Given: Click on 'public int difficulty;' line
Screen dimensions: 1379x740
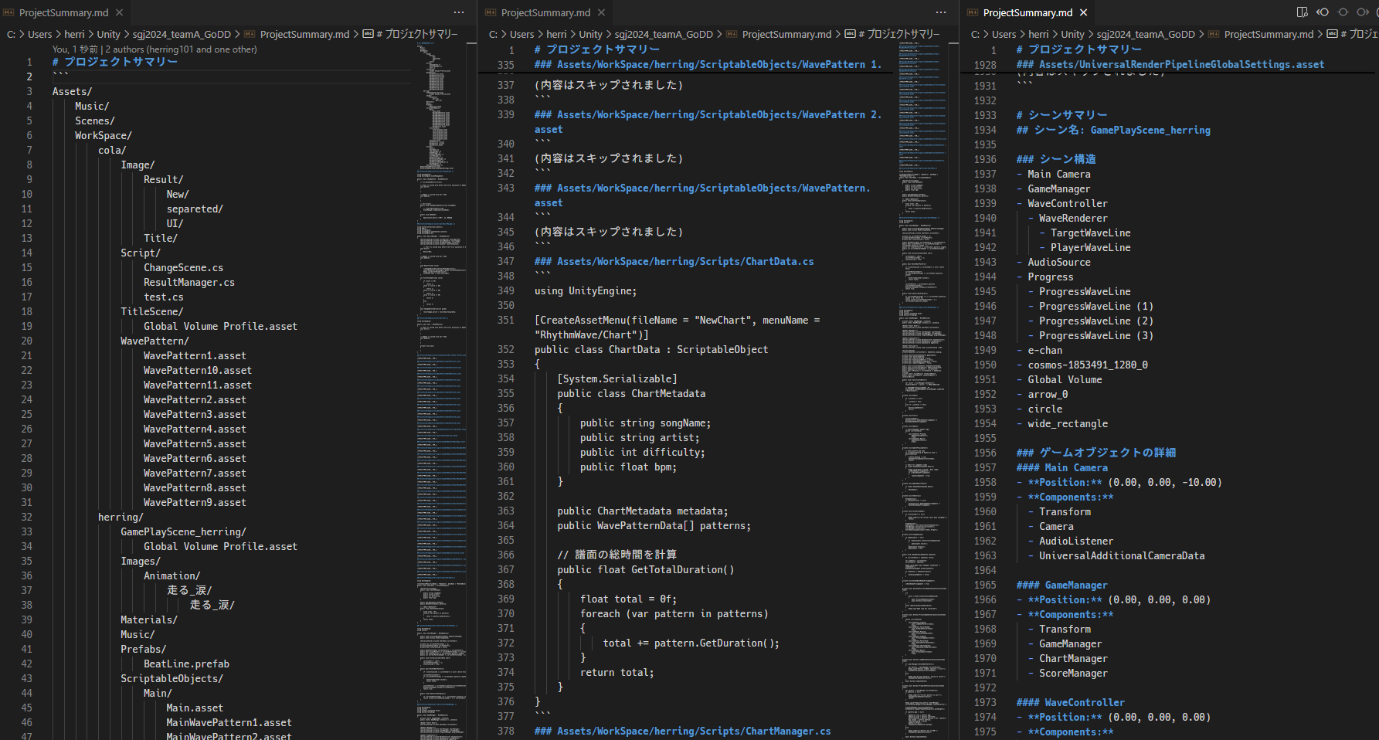Looking at the screenshot, I should (643, 452).
